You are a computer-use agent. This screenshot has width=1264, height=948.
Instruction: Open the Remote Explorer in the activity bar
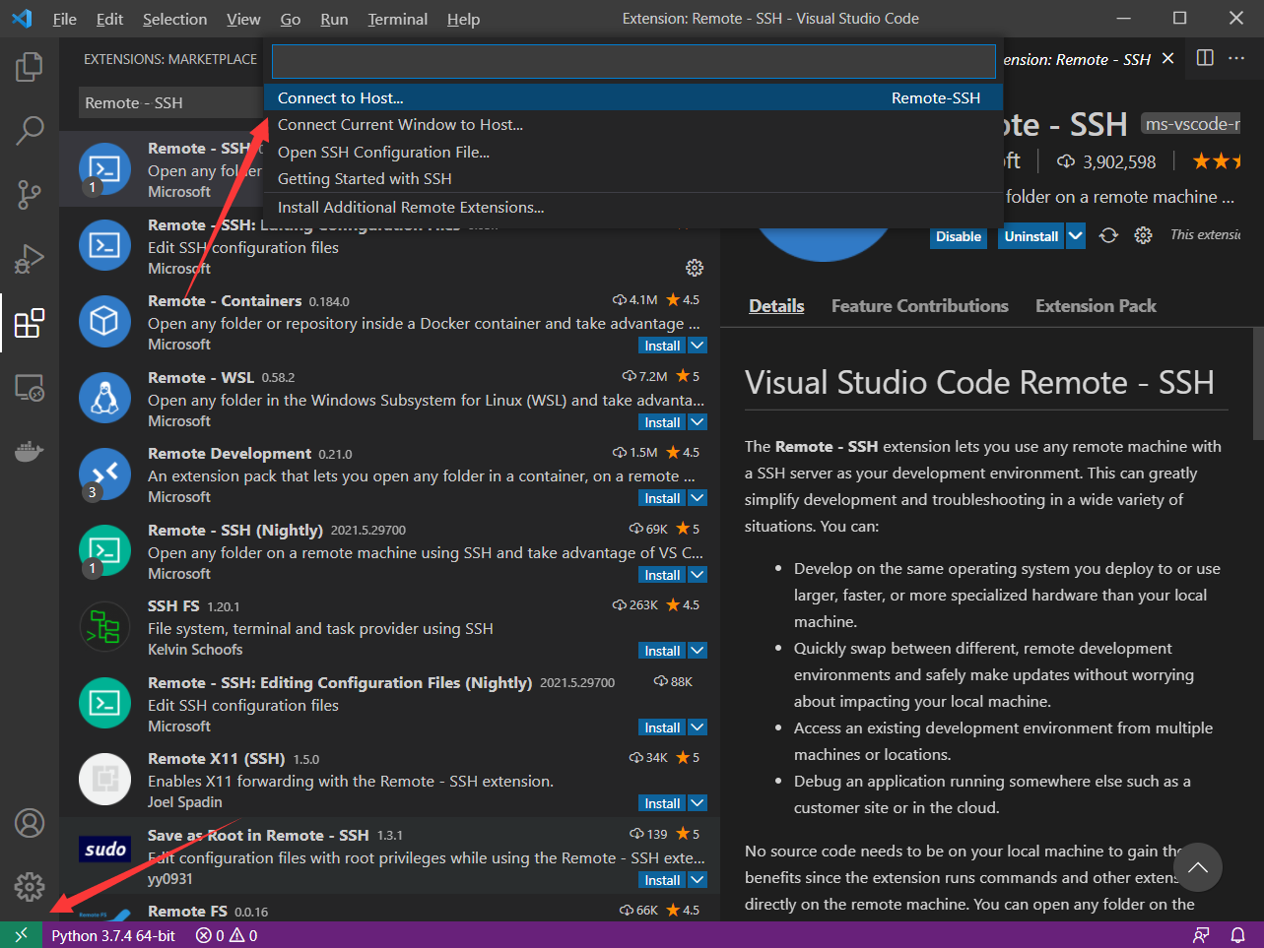[x=29, y=388]
